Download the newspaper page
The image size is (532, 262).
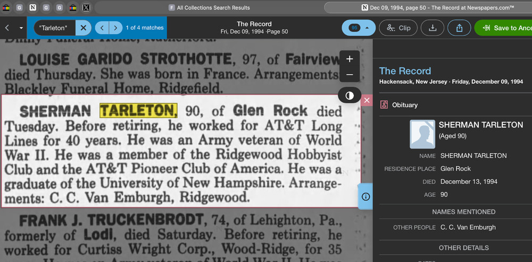(x=433, y=28)
